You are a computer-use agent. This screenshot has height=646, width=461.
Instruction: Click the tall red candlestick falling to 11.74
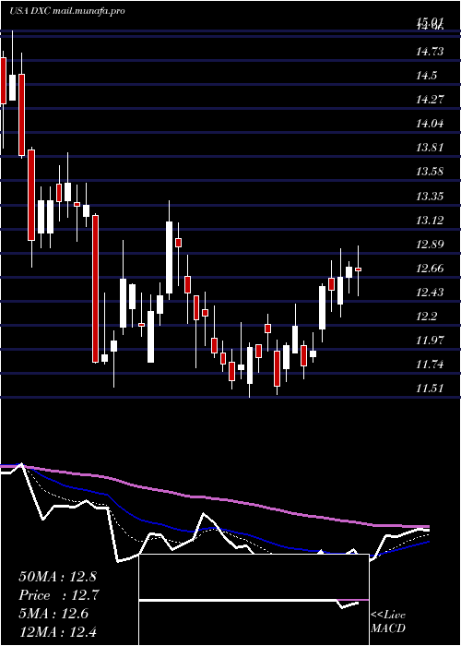point(96,288)
